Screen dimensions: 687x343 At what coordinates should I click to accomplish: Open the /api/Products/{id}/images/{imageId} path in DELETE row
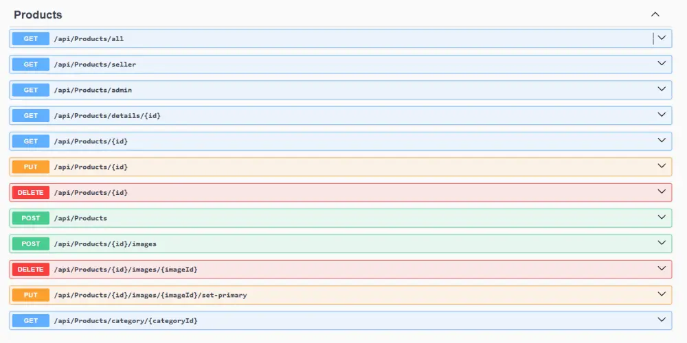pyautogui.click(x=126, y=270)
